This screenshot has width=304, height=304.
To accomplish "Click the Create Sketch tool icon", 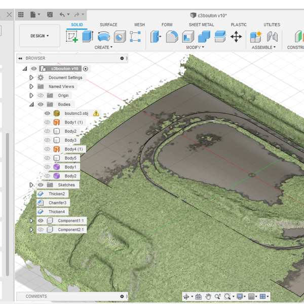I will [x=72, y=36].
